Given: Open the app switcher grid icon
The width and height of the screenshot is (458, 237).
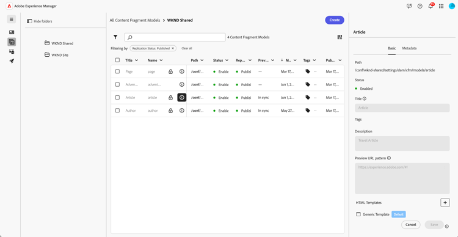Looking at the screenshot, I should [441, 6].
